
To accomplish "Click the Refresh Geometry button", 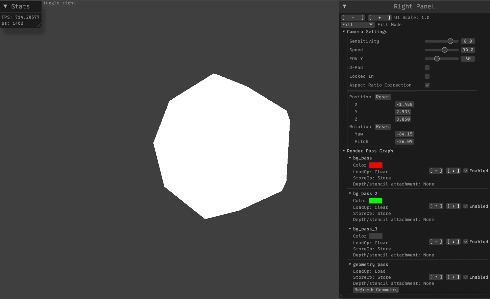I will pos(376,290).
